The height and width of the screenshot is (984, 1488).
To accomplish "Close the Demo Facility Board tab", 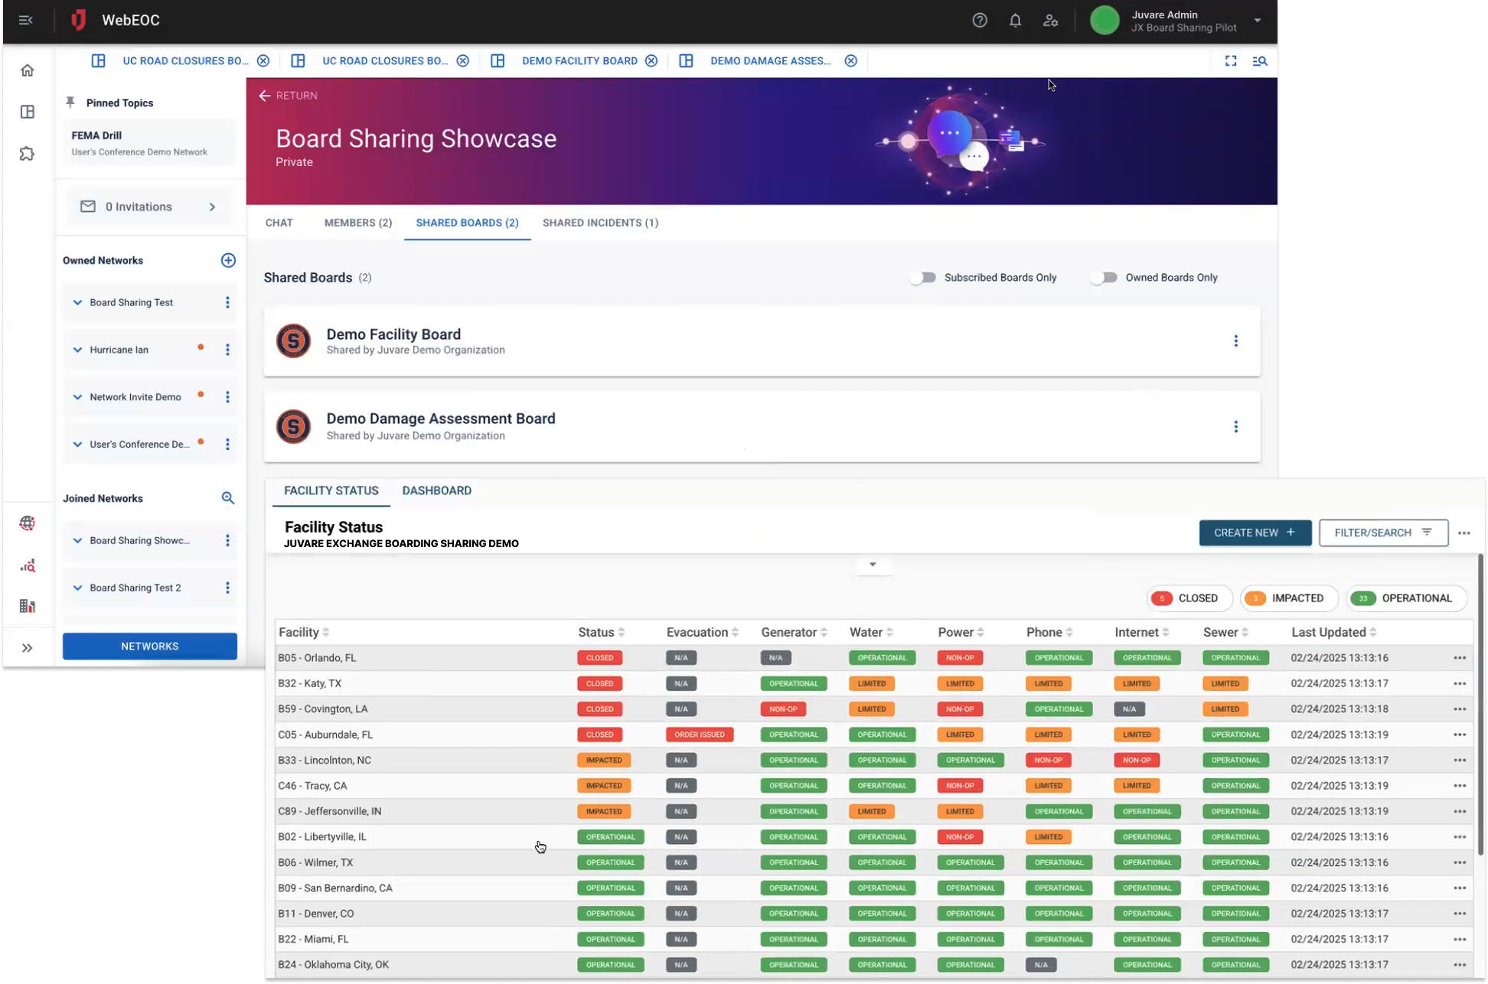I will (651, 60).
